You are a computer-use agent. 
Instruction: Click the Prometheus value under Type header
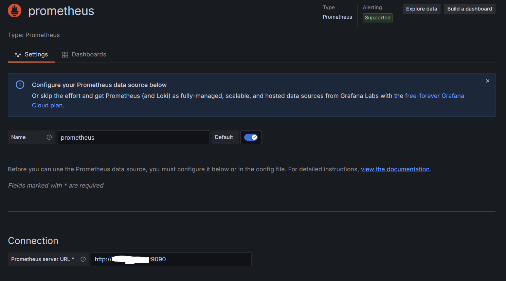(337, 17)
